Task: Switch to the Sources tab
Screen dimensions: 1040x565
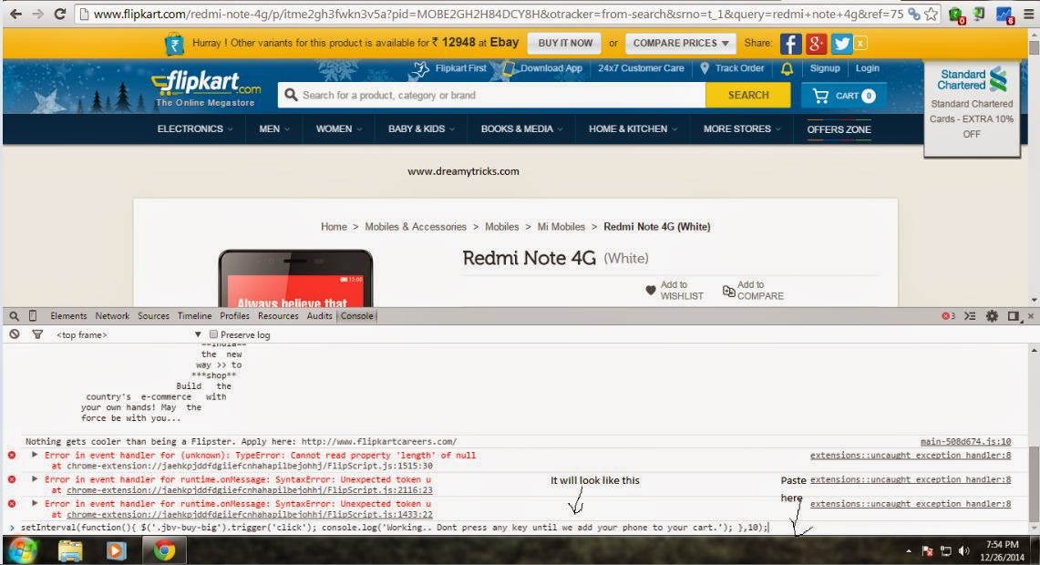Action: pos(153,316)
